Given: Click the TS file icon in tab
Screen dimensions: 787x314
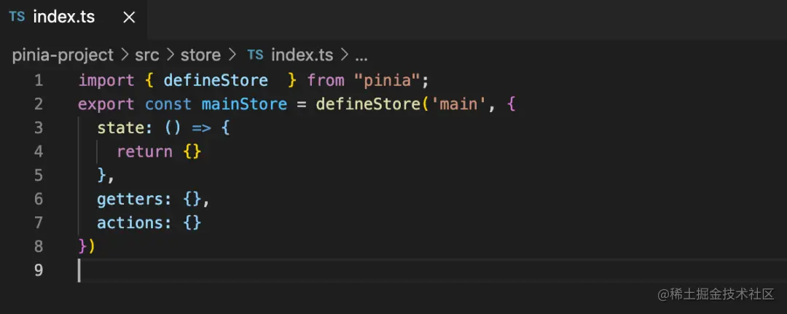Looking at the screenshot, I should [x=17, y=17].
